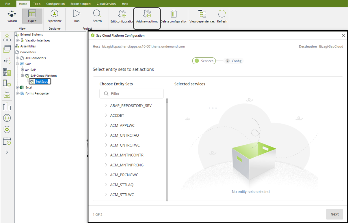Expand ACM_STTLAQ entity set
Image resolution: width=348 pixels, height=223 pixels.
pyautogui.click(x=106, y=185)
